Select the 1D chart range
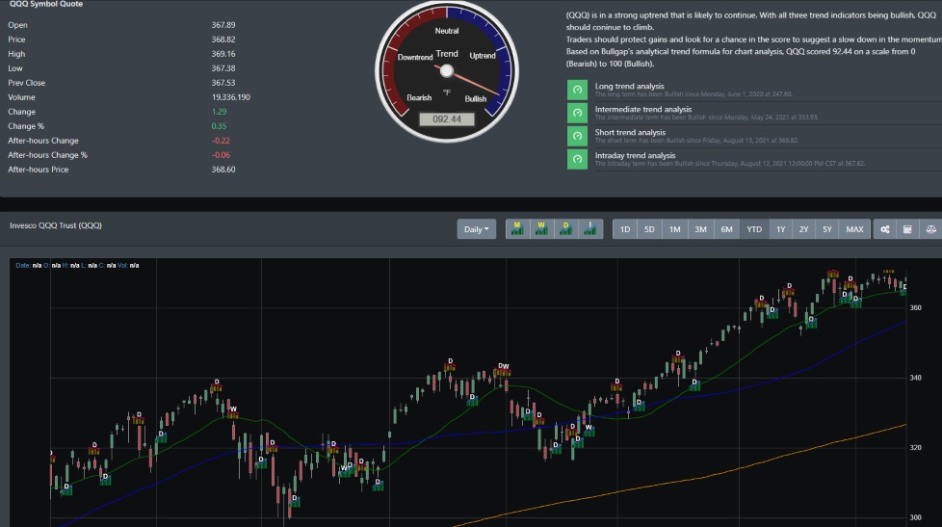The height and width of the screenshot is (527, 942). click(x=625, y=229)
